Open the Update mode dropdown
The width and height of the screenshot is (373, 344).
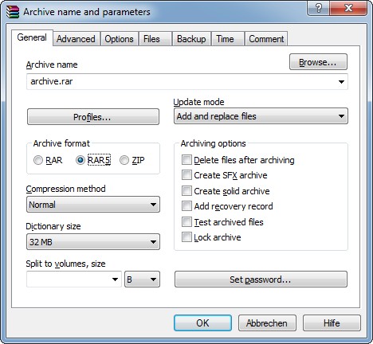[x=261, y=116]
